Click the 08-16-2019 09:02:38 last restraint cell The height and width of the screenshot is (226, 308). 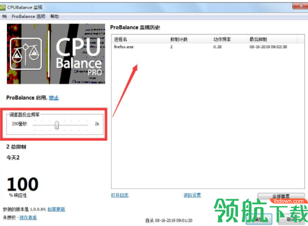[x=268, y=47]
